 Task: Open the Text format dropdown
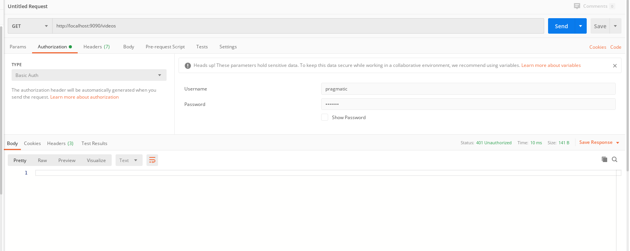click(x=129, y=160)
